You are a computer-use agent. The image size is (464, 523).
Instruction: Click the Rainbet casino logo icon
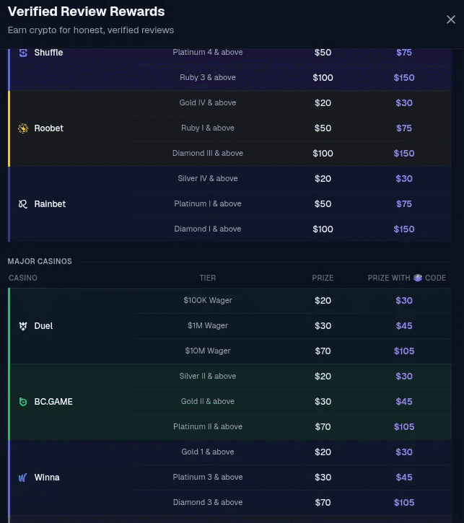click(x=23, y=204)
